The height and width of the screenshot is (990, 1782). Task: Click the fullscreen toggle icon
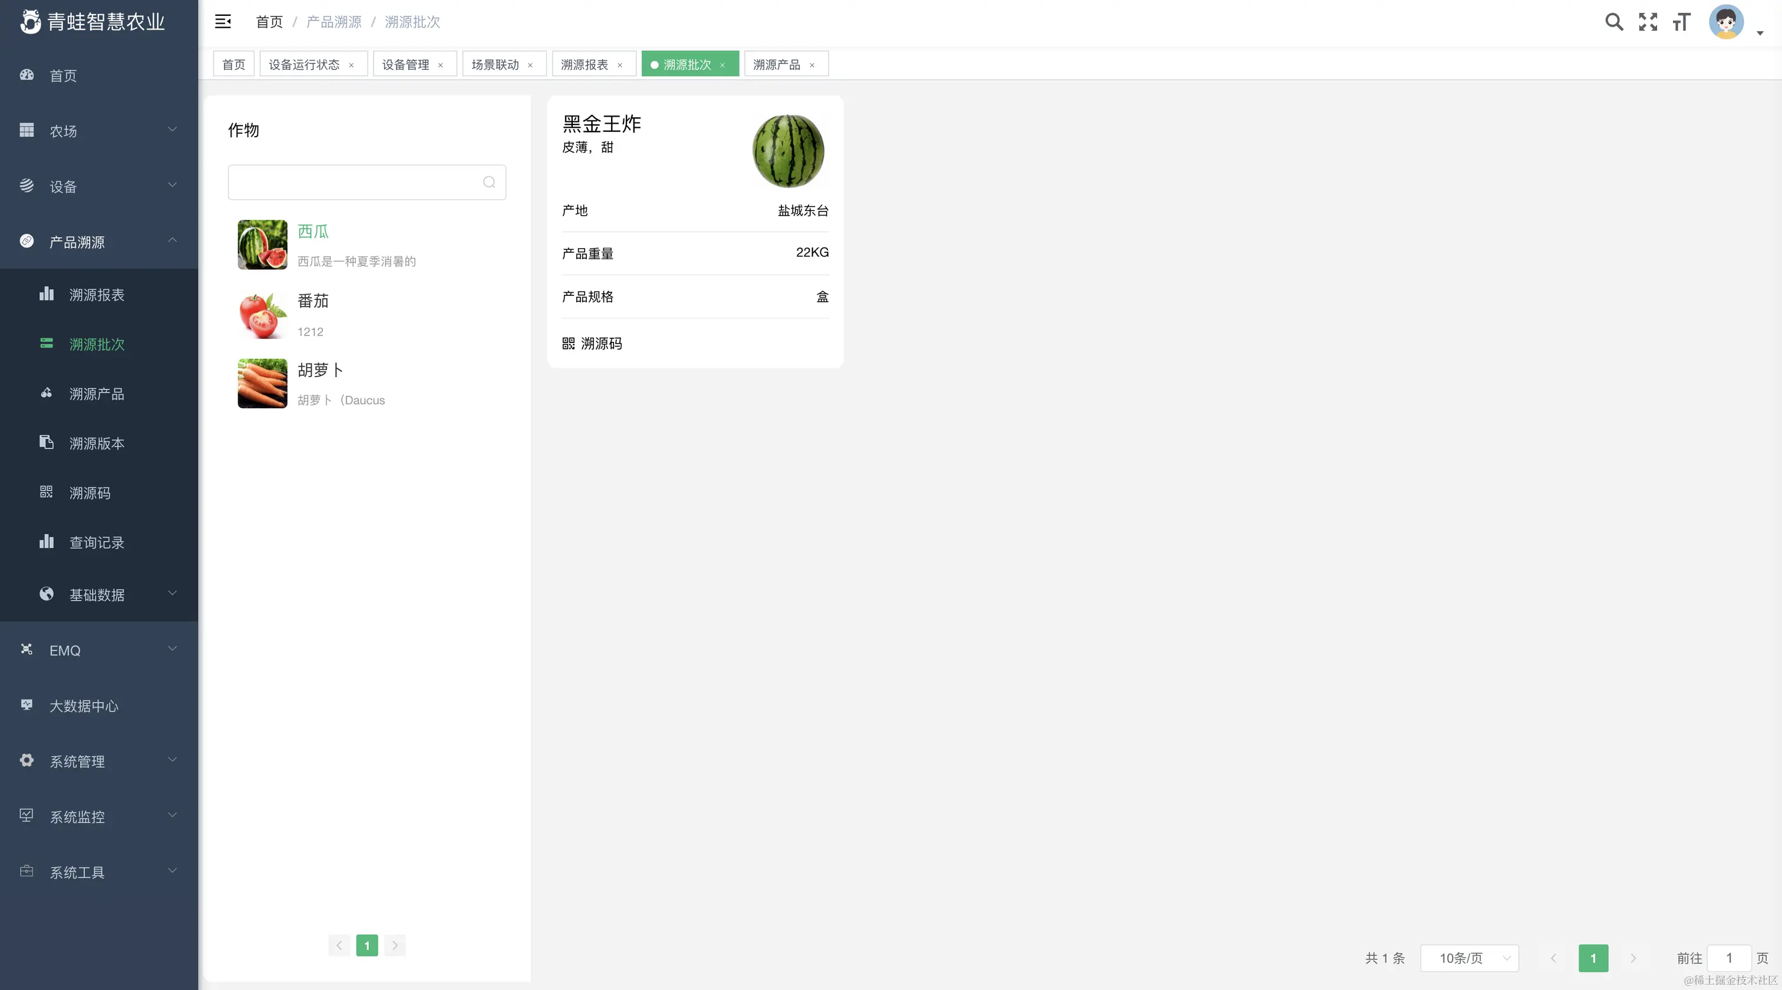(x=1648, y=21)
